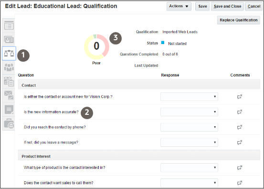Click the Save button

tap(202, 6)
